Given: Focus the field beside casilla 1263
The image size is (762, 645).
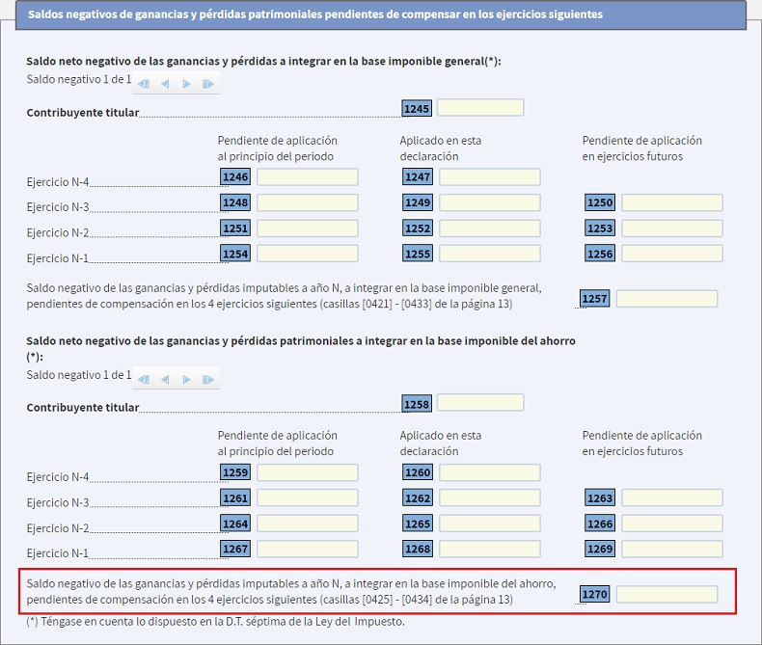Looking at the screenshot, I should coord(672,497).
